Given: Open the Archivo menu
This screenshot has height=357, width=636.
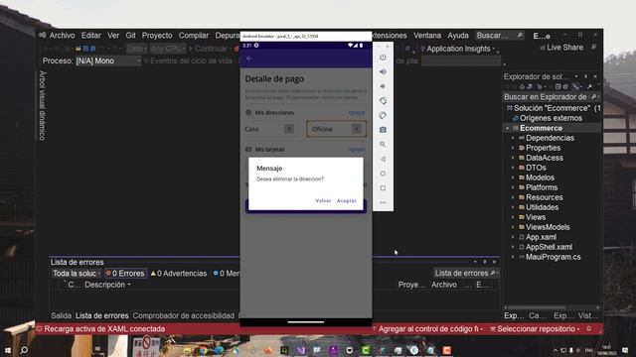Looking at the screenshot, I should pyautogui.click(x=62, y=36).
